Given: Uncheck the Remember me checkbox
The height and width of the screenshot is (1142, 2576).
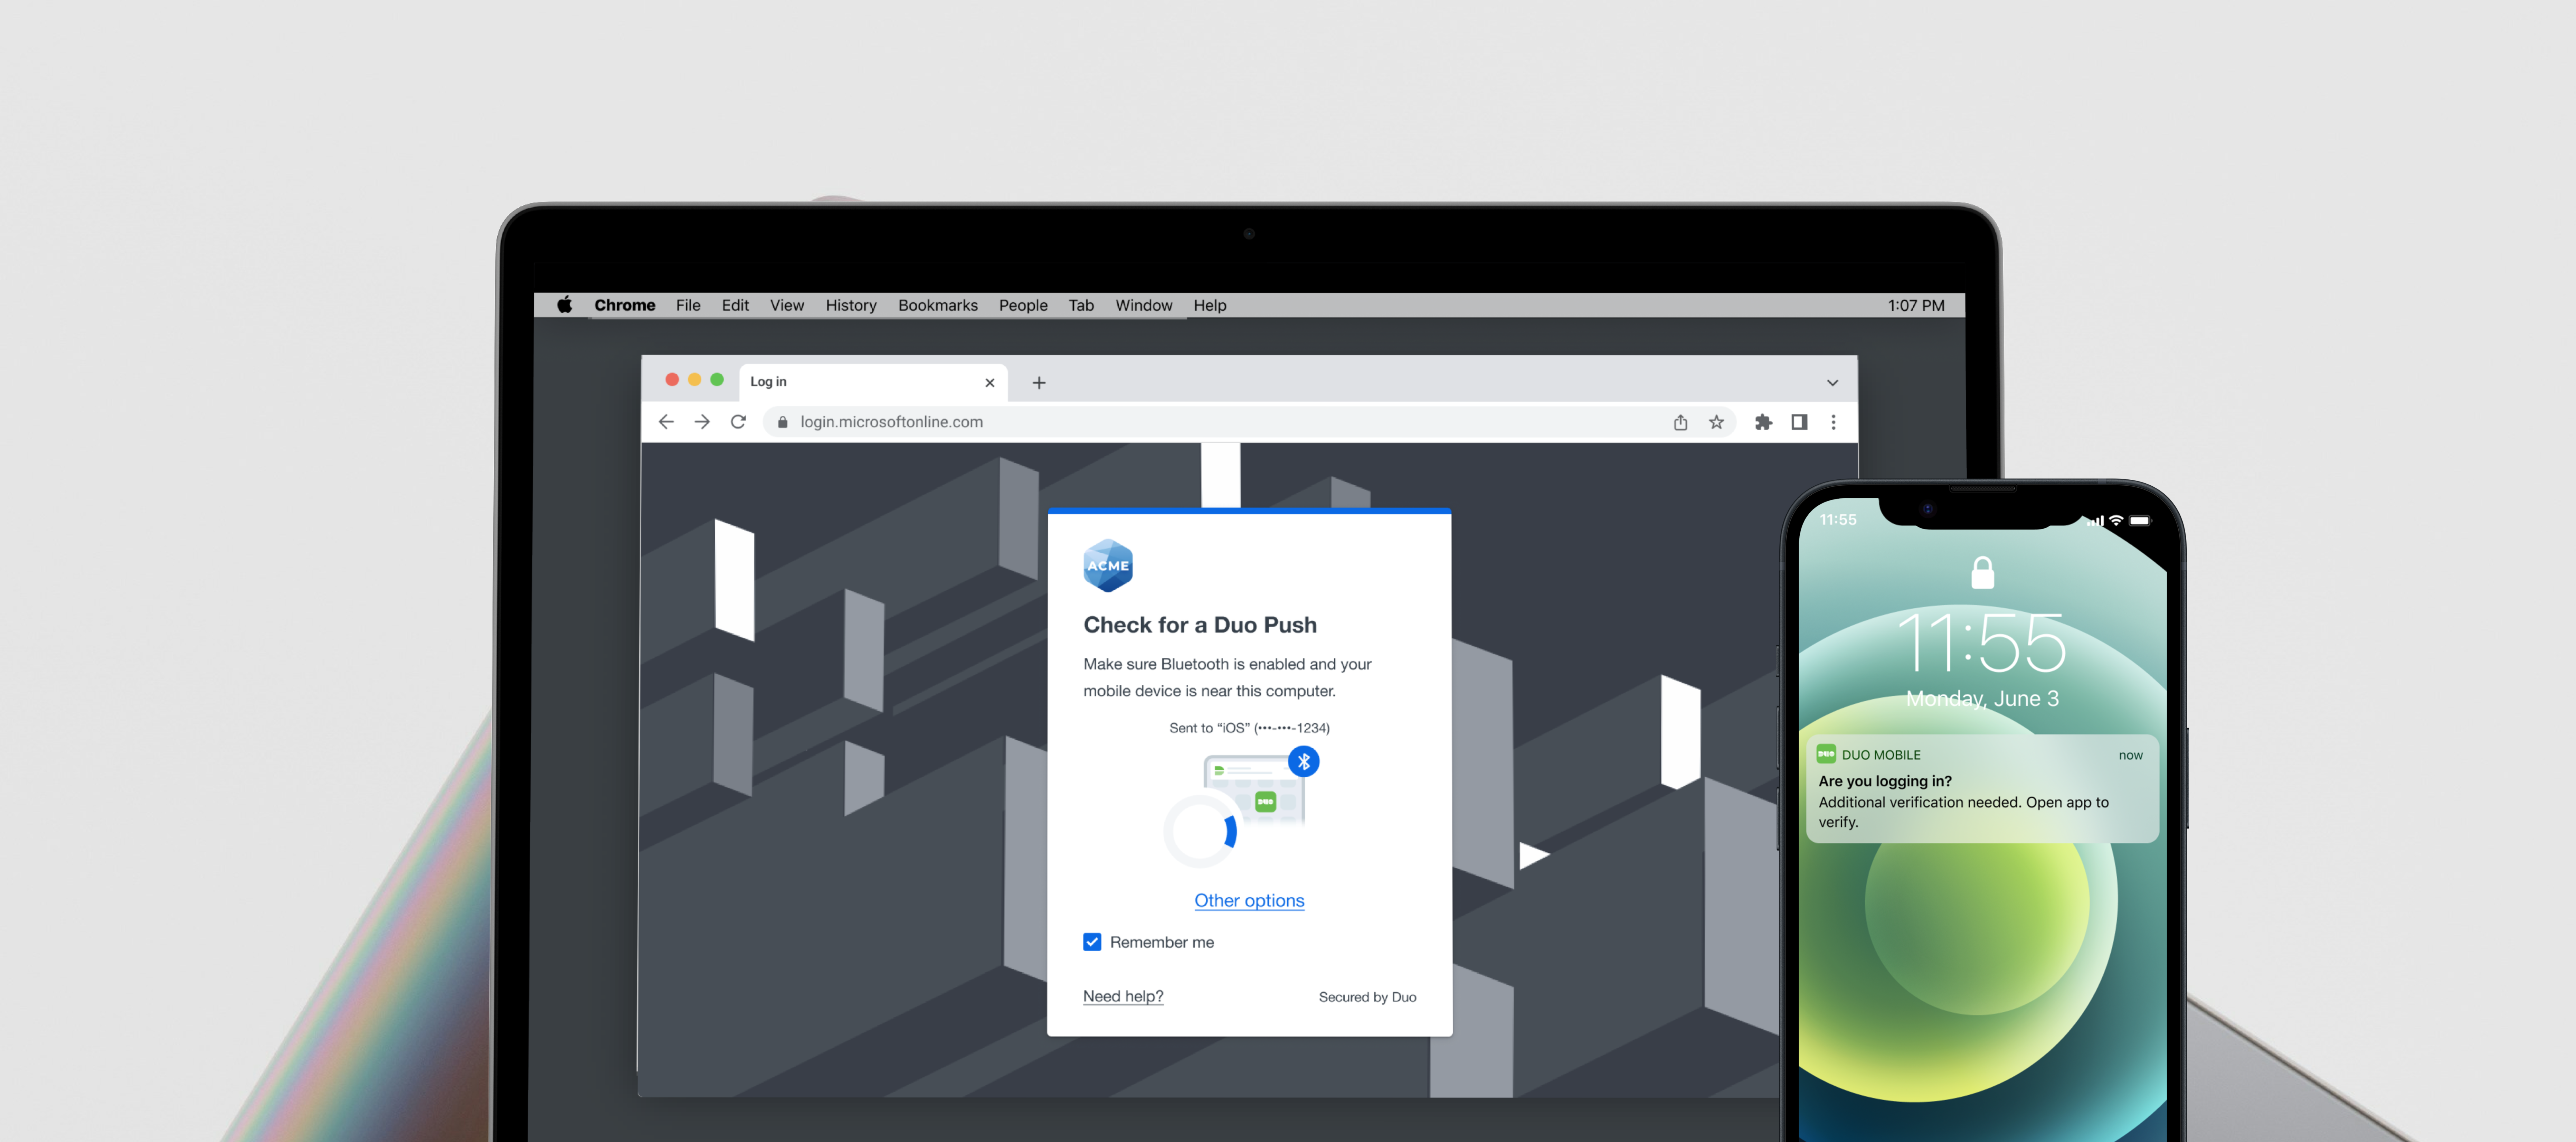Looking at the screenshot, I should [1092, 942].
